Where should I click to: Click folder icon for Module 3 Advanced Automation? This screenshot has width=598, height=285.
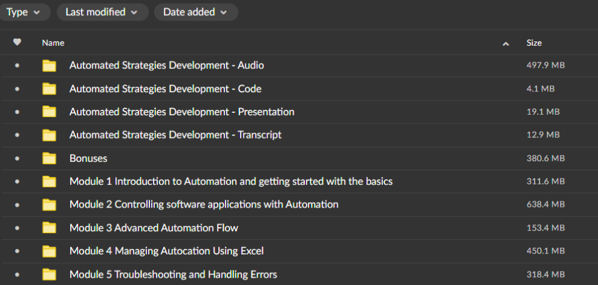pos(49,228)
